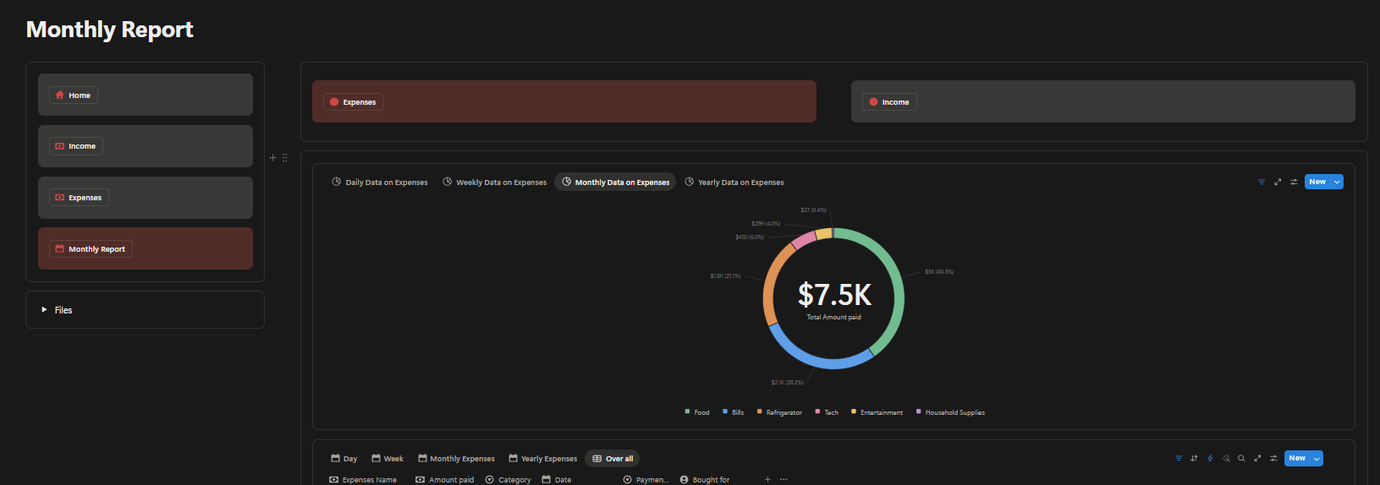Select the Yearly Expenses table tab

[542, 459]
